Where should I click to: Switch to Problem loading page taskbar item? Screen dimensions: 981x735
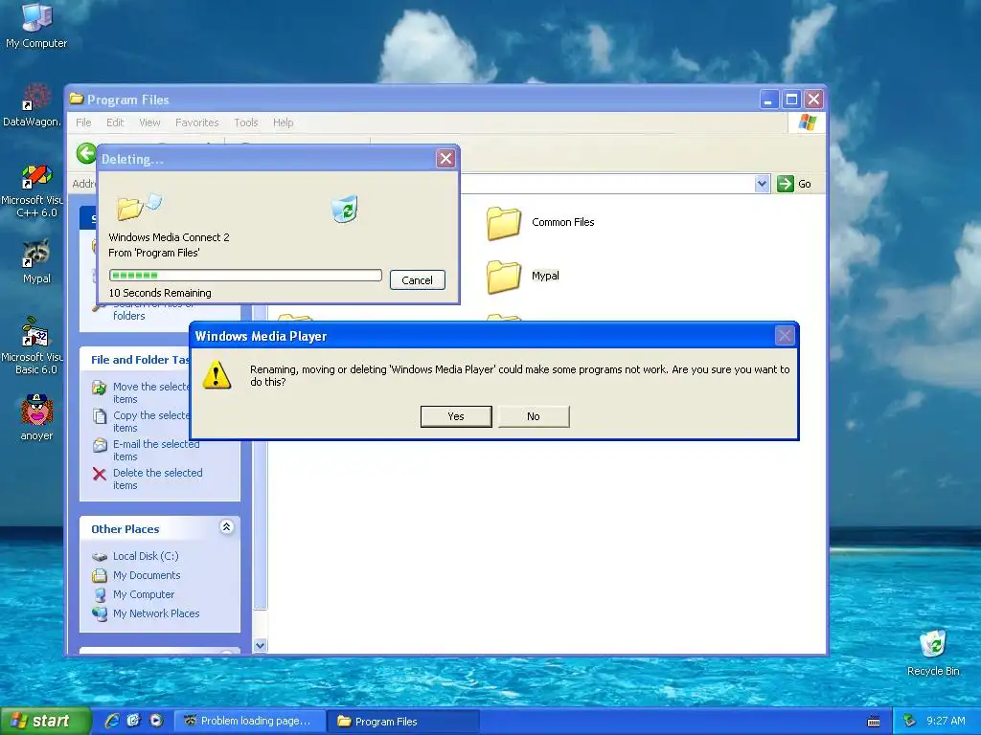pos(250,722)
